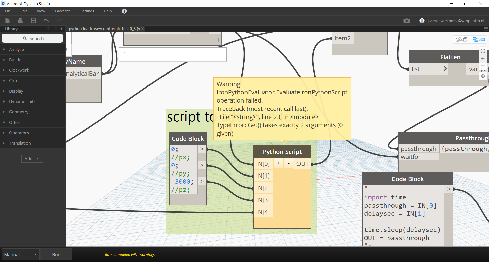Click the Undo icon
Screen dimensions: 489x262
tap(46, 21)
